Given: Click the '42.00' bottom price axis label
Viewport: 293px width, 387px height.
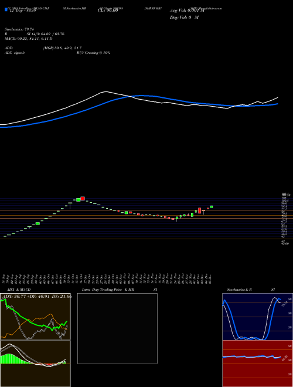Looking at the screenshot, I should (x=285, y=243).
